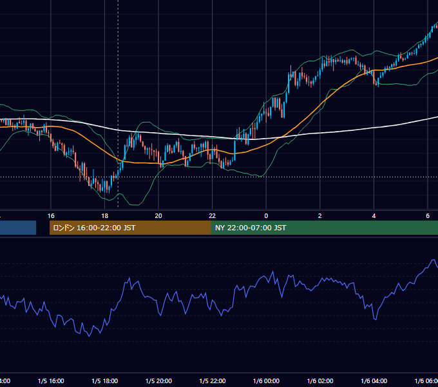The width and height of the screenshot is (438, 387).
Task: Click the 1/6 02:00 time label
Action: 320,381
